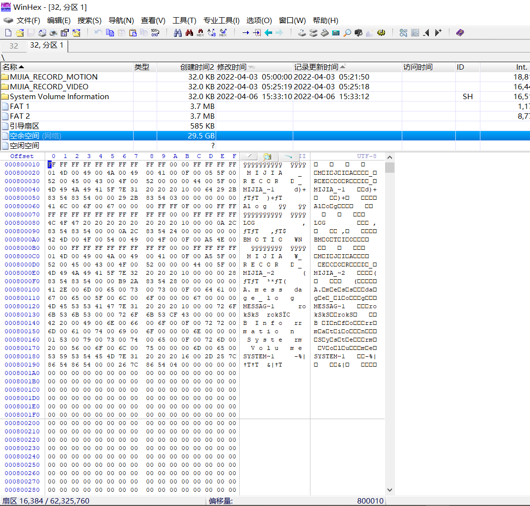Open the 专业工具(I) menu
Image resolution: width=530 pixels, height=506 pixels.
(x=222, y=21)
